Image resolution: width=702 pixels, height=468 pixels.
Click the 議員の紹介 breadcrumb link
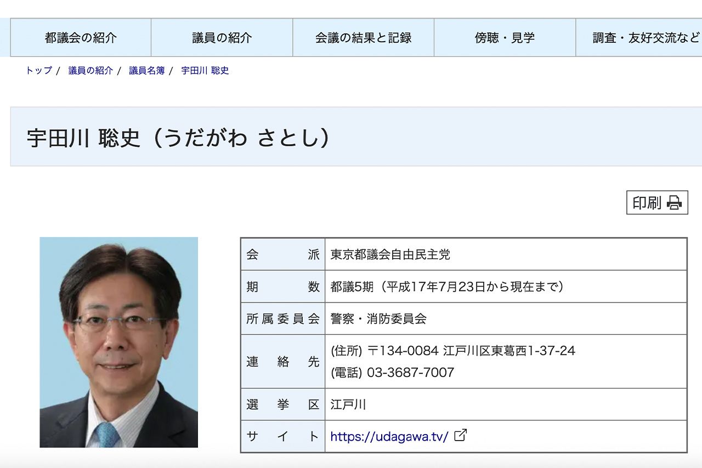(x=89, y=71)
